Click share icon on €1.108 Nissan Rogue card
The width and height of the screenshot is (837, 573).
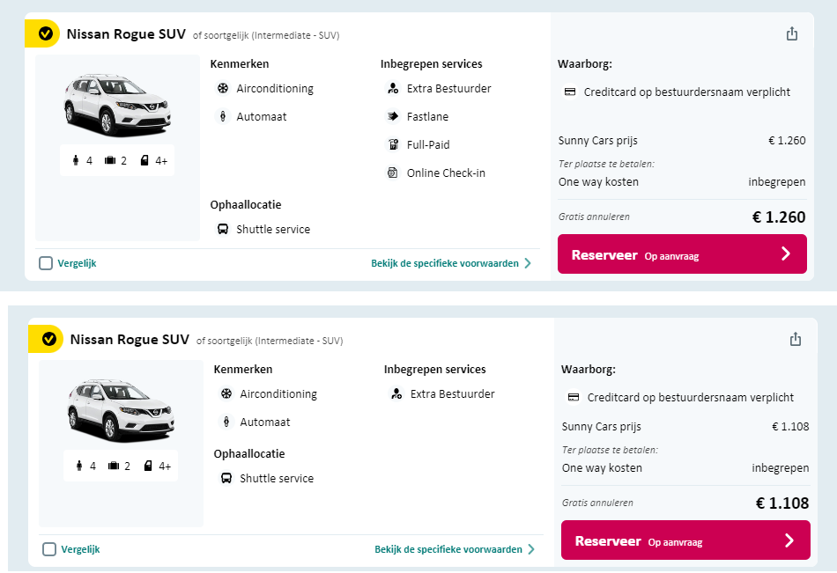[795, 339]
